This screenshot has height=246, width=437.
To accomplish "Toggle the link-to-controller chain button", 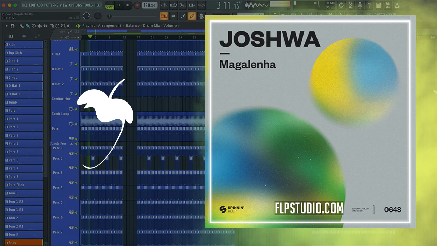I will tap(192, 16).
